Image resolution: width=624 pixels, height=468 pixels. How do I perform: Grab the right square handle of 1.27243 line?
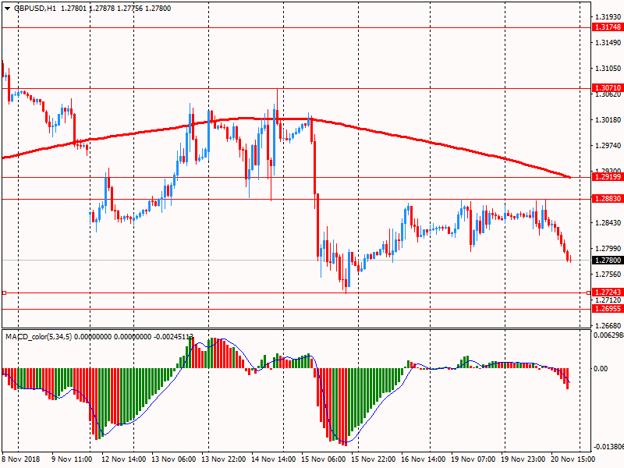587,292
